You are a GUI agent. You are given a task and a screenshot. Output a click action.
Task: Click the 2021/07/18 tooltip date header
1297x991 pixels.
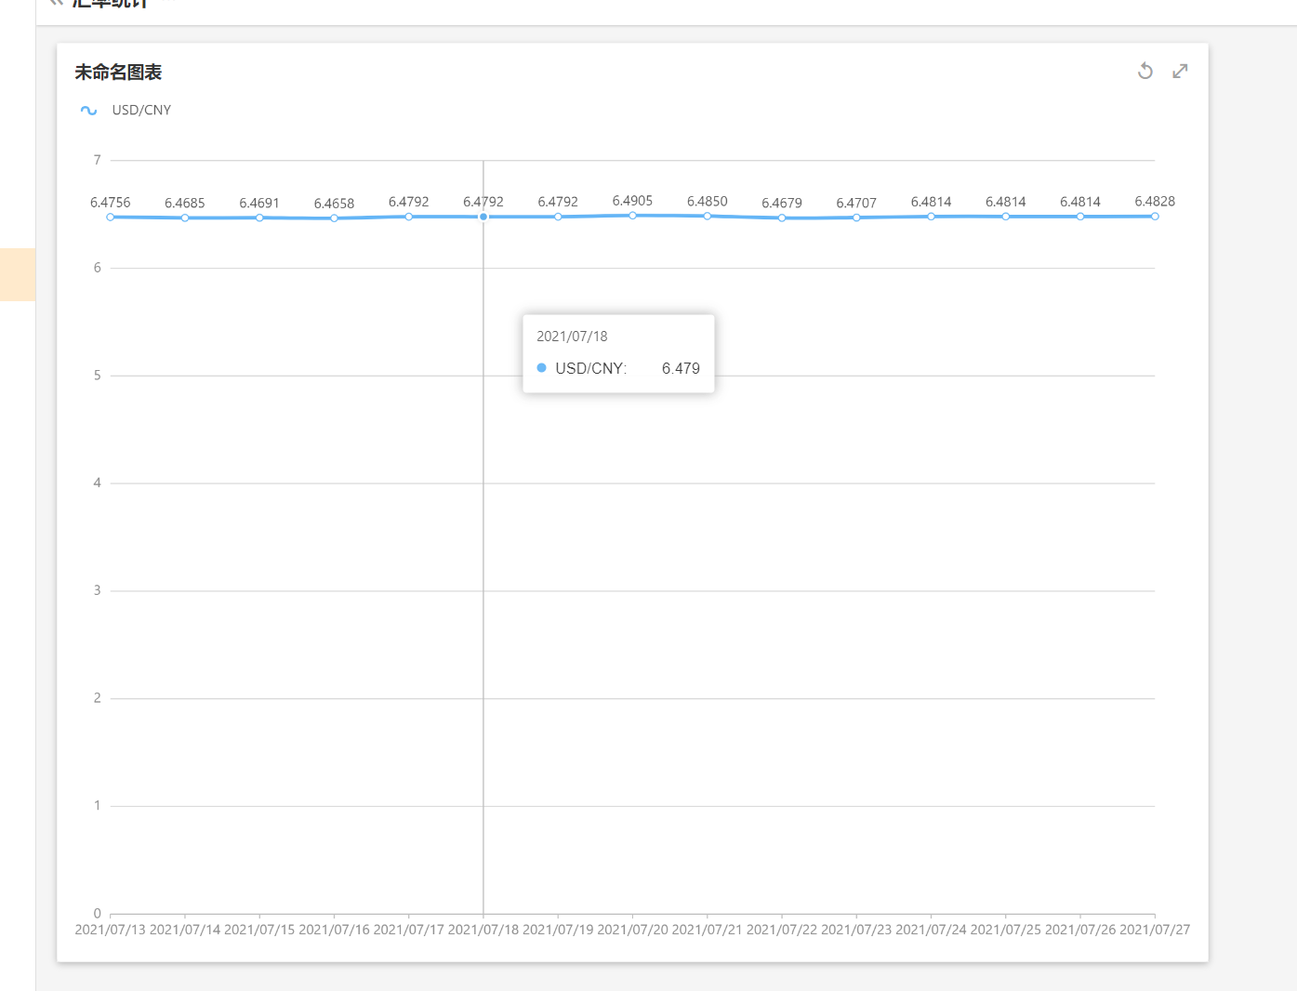[572, 337]
